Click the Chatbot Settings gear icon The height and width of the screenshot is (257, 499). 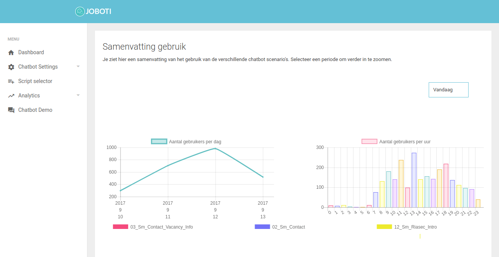pos(11,66)
